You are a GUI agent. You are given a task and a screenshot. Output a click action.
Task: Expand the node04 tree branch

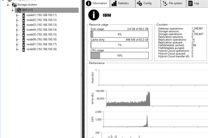click(18, 30)
